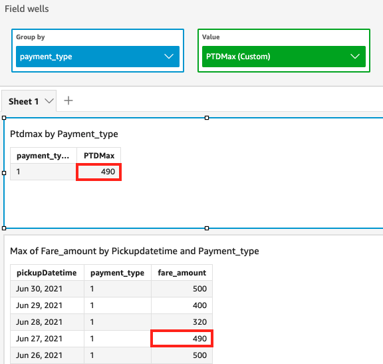
Task: Click the Ptdmax by Payment_type visual title
Action: [x=64, y=134]
